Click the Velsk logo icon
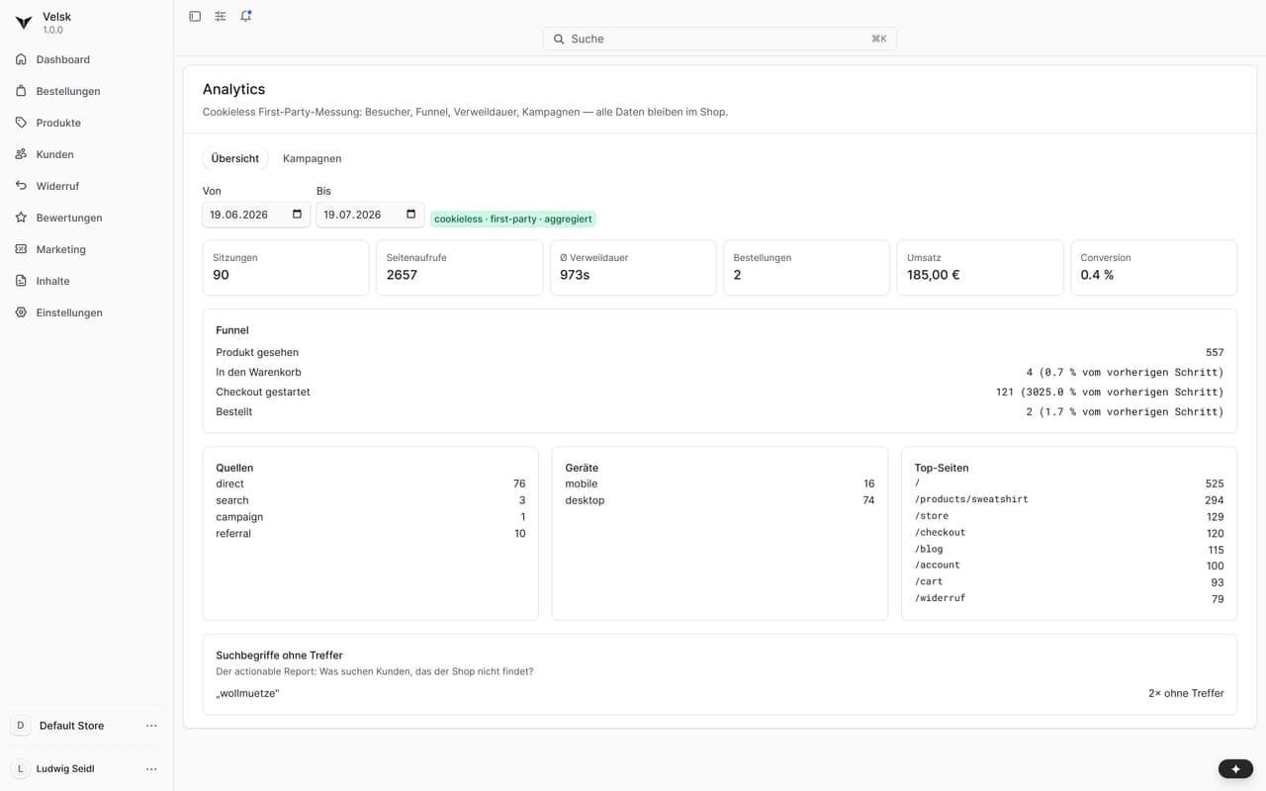The height and width of the screenshot is (791, 1266). tap(24, 23)
